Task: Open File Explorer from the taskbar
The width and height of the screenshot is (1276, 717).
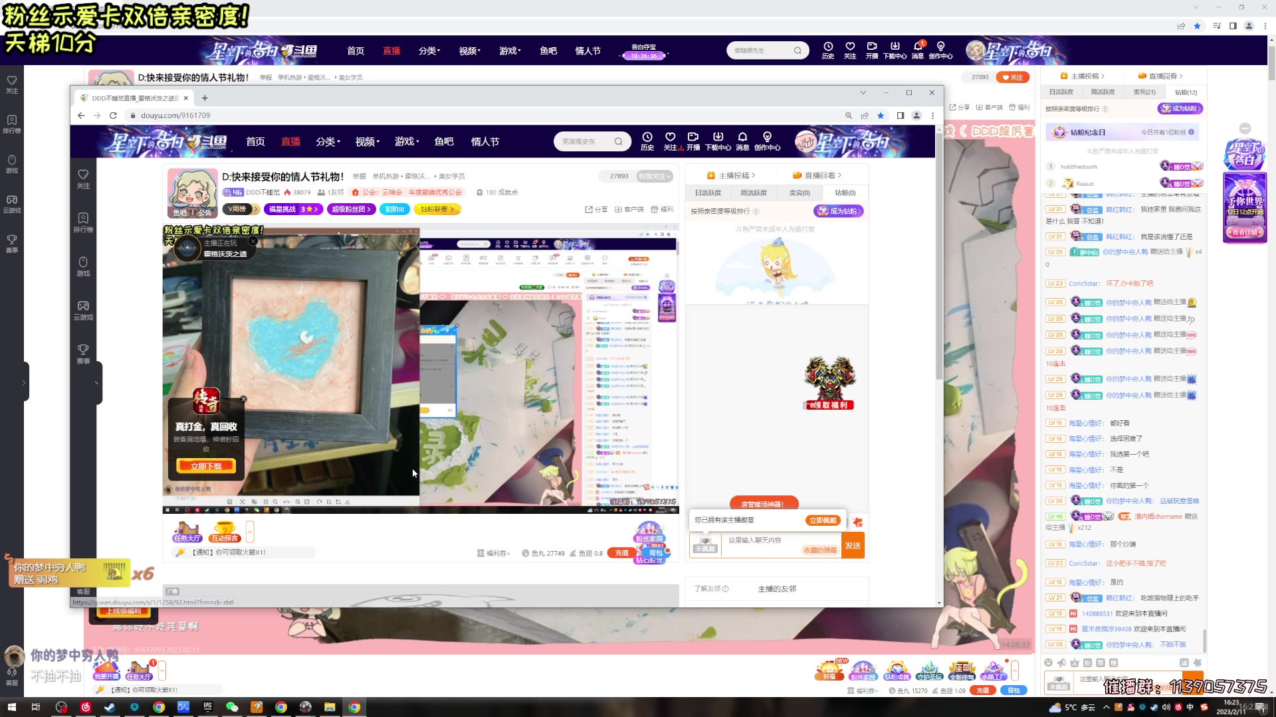Action: point(330,707)
